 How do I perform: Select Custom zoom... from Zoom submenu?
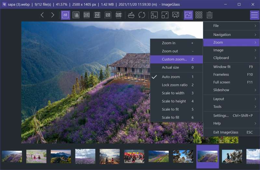tap(174, 59)
